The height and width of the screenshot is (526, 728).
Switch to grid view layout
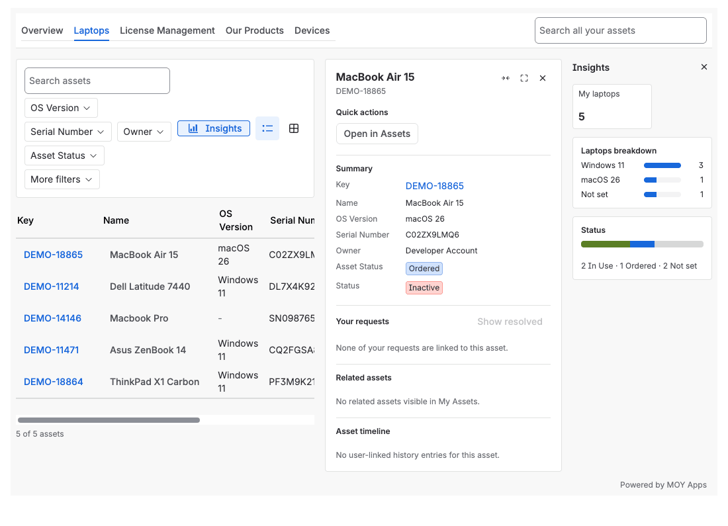click(x=294, y=128)
